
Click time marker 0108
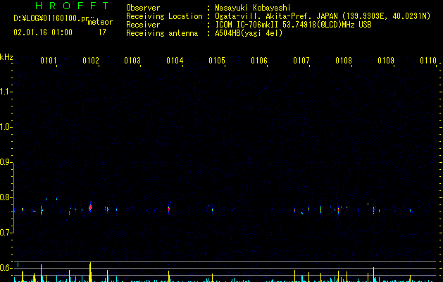pos(344,61)
